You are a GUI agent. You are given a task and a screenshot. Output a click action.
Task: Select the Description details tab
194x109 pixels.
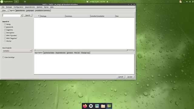click(38, 53)
